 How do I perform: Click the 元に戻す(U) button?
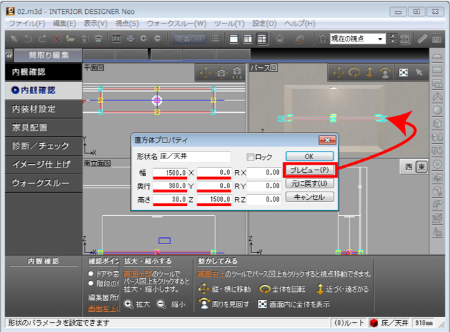tap(309, 183)
